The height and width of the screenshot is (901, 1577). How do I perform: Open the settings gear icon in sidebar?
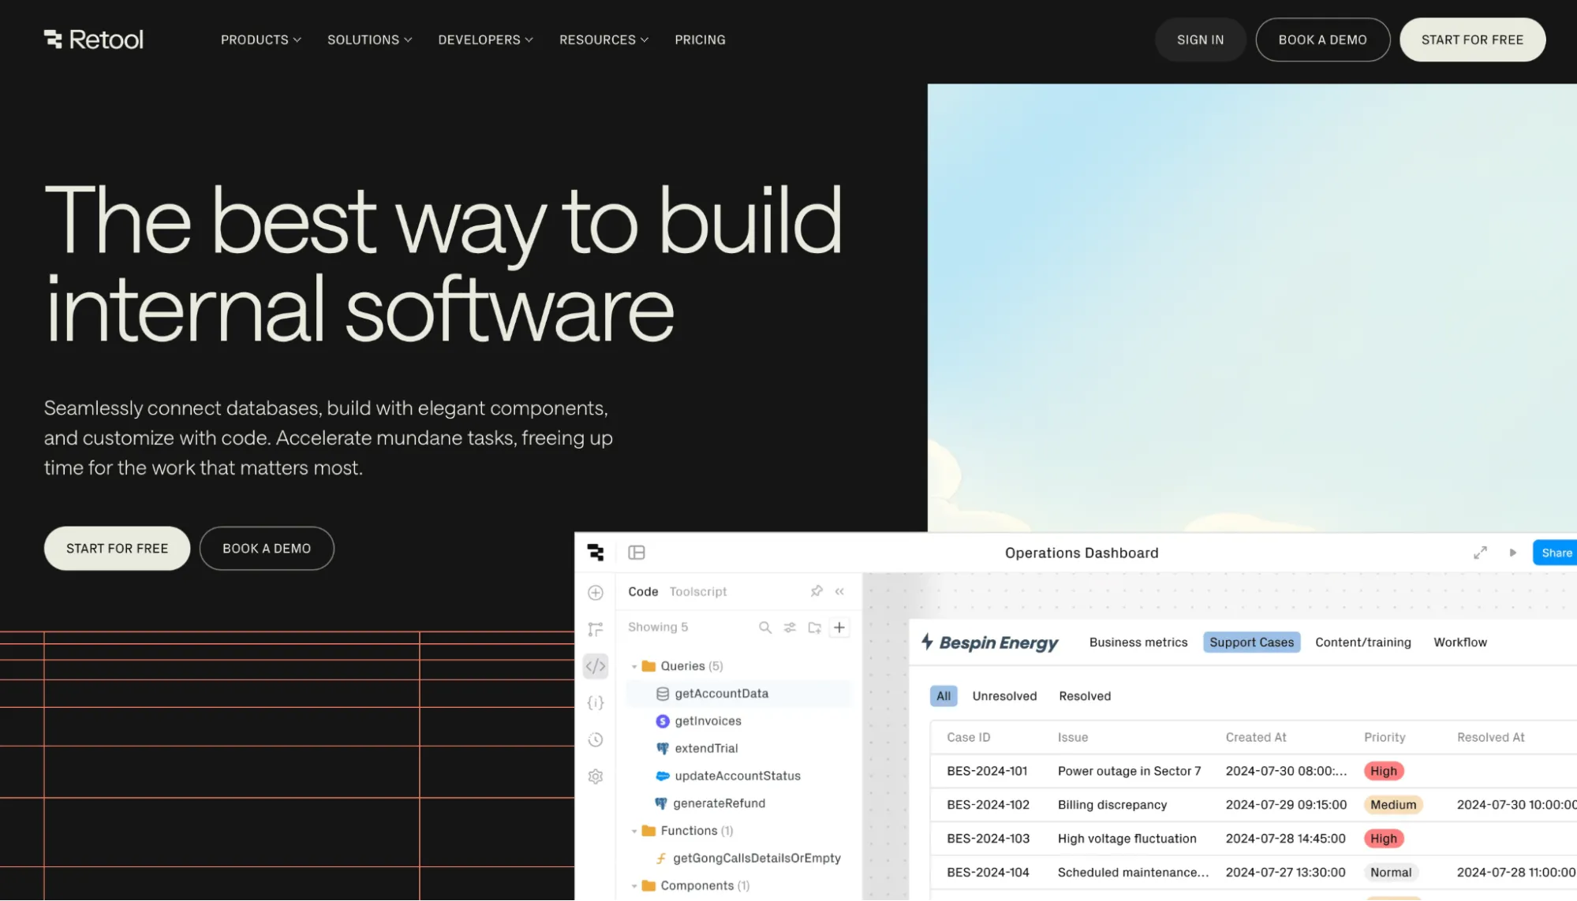point(596,776)
